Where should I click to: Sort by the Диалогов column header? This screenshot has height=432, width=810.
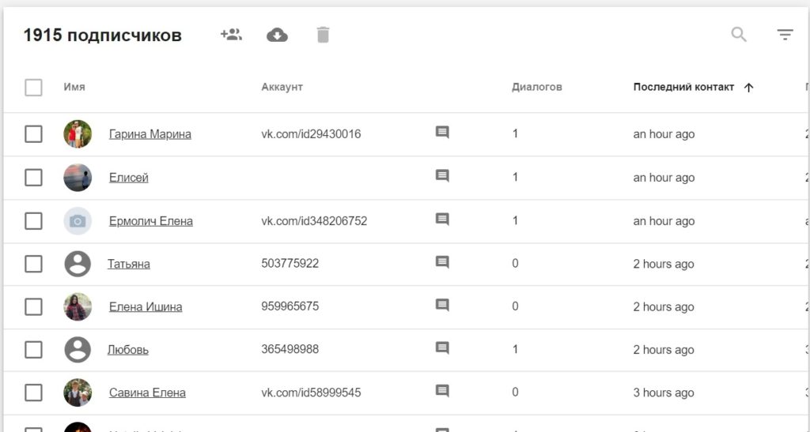point(536,87)
